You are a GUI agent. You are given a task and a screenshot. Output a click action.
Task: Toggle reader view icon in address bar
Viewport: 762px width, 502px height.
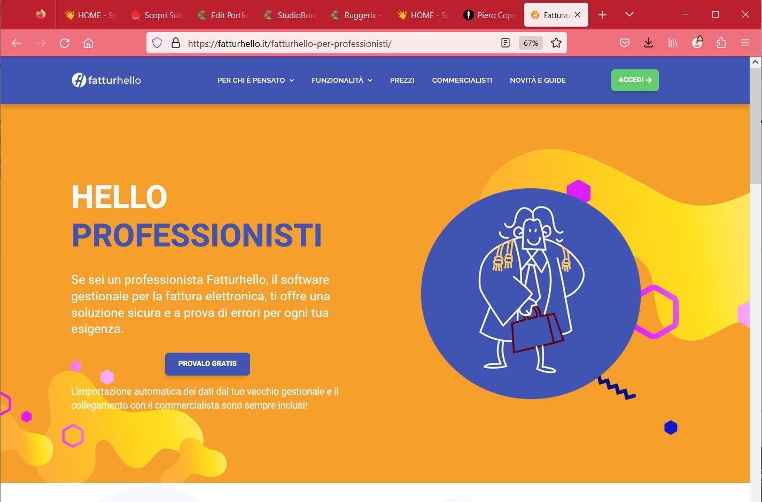[506, 43]
